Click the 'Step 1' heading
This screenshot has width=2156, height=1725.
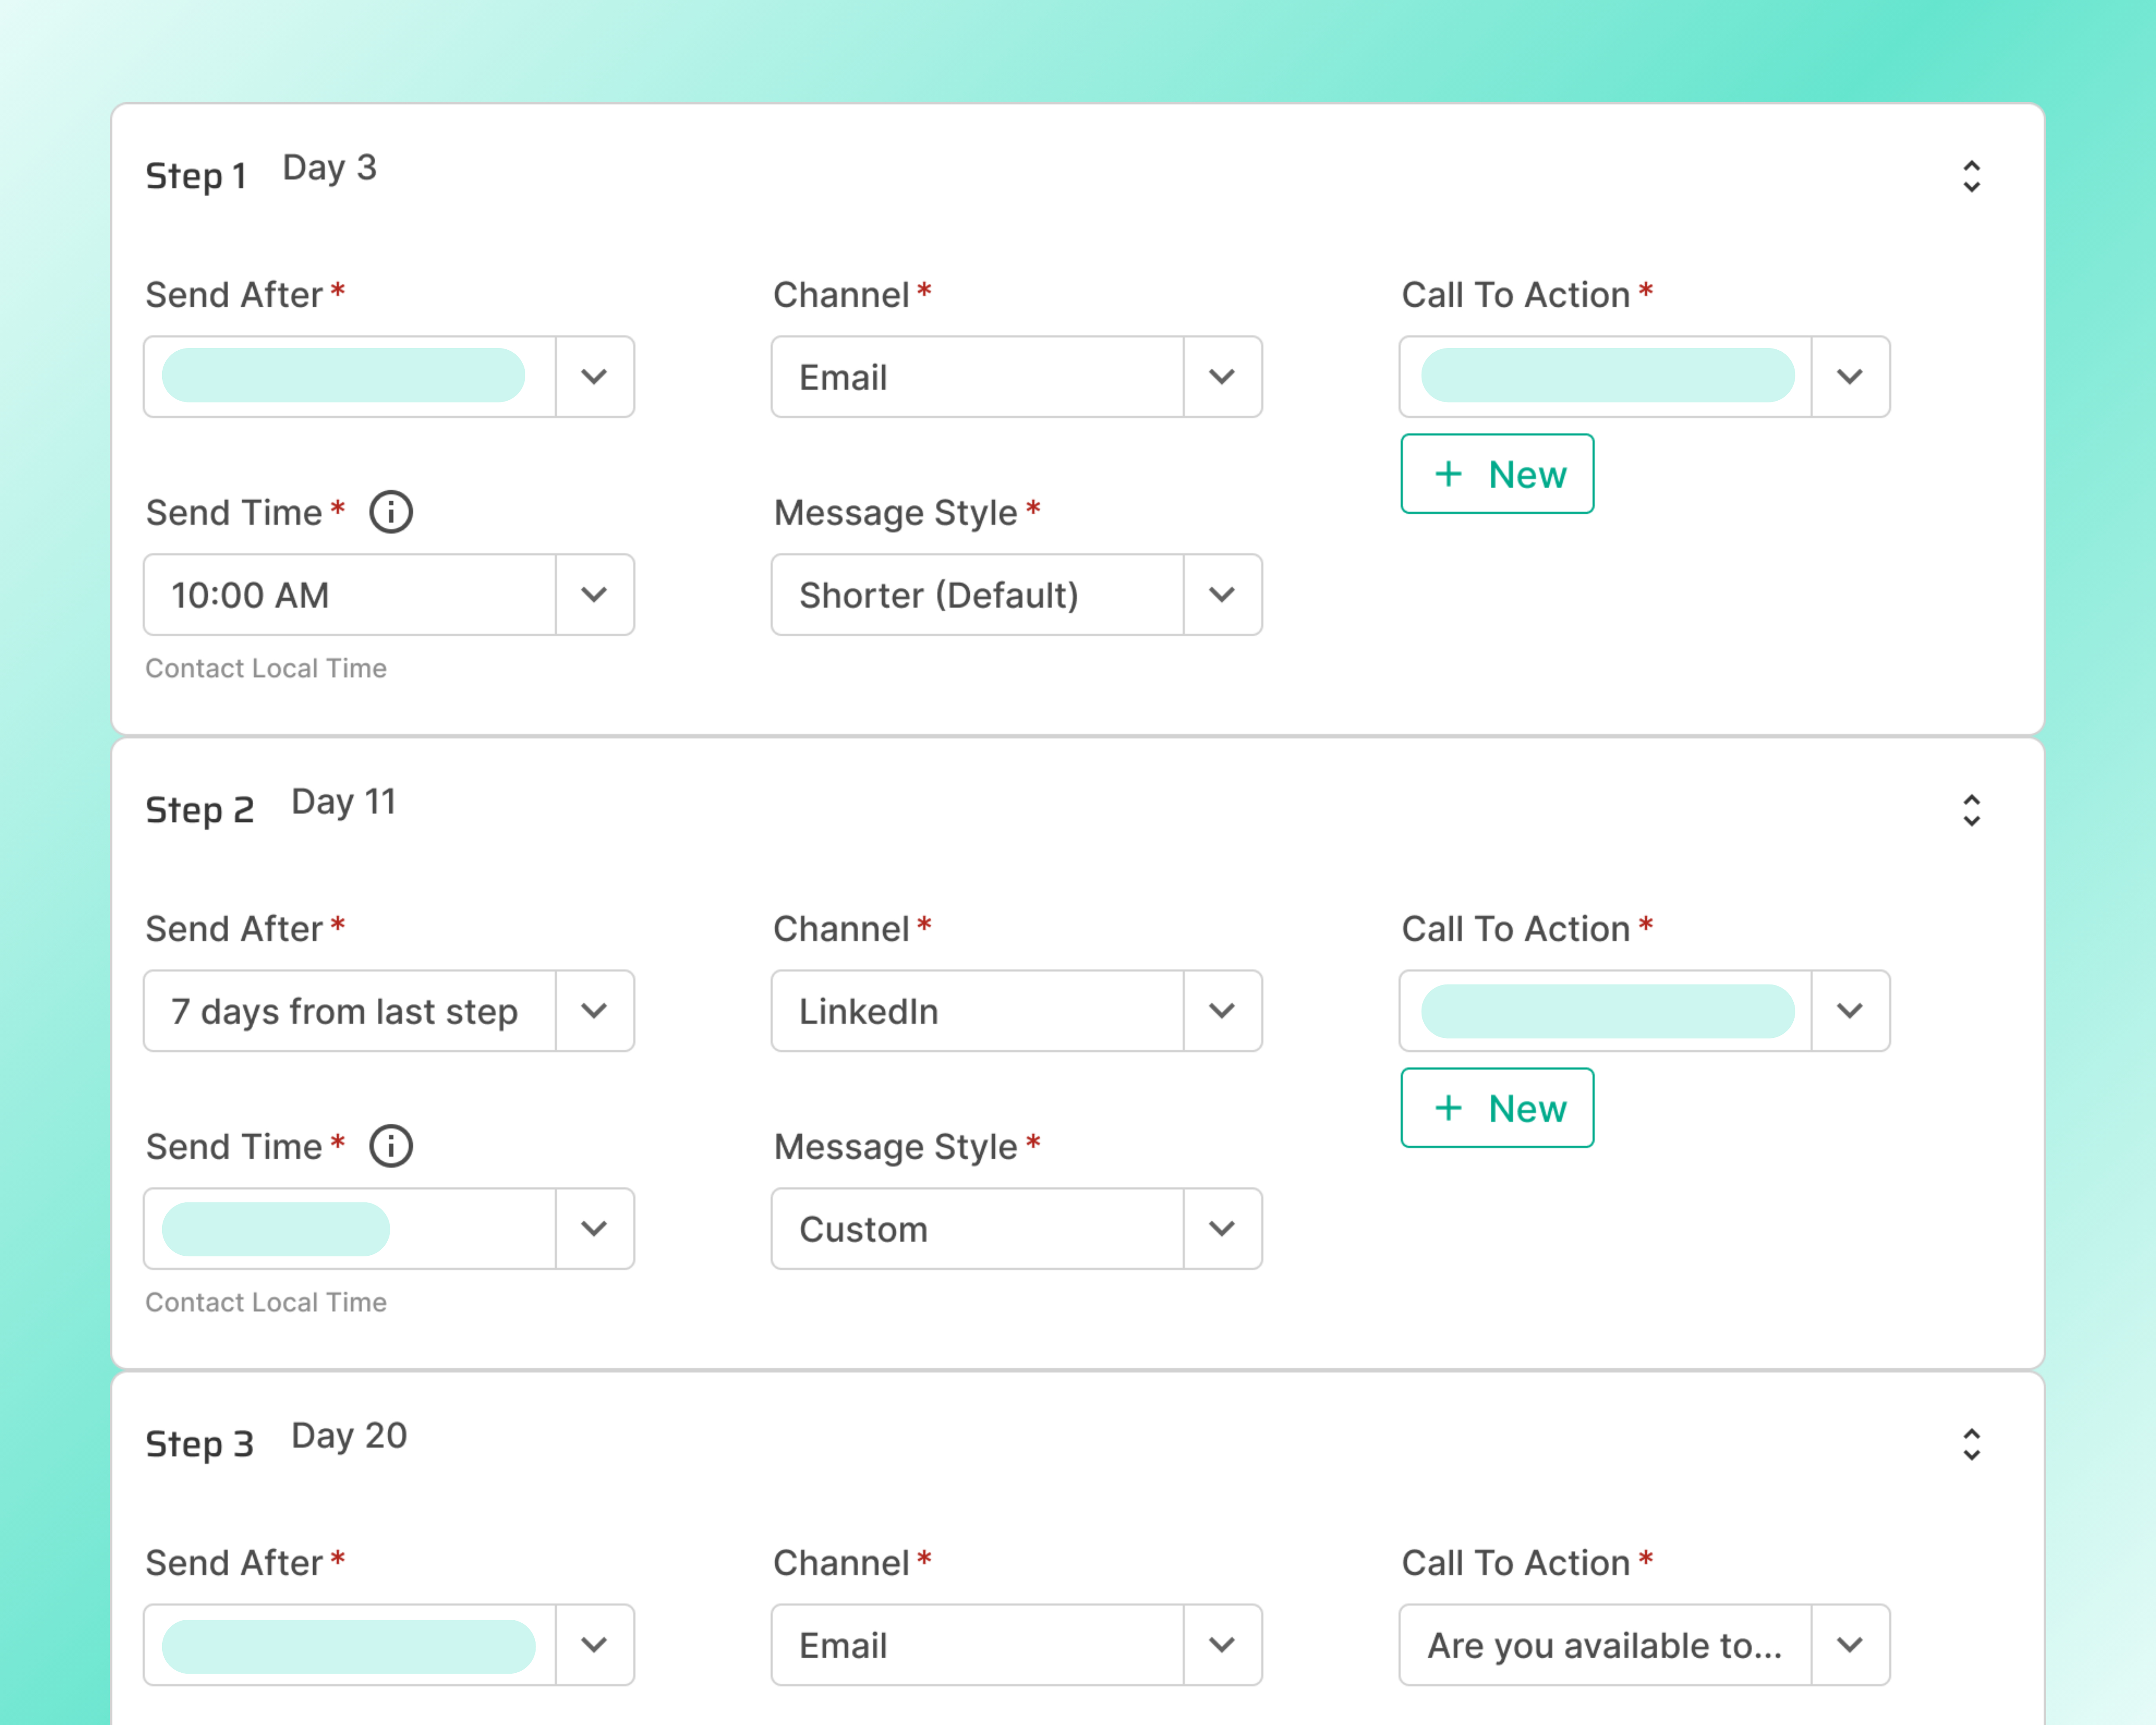[196, 176]
